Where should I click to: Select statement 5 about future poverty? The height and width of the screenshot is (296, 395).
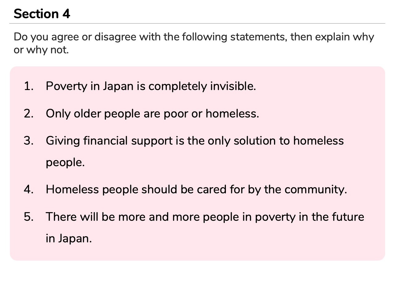(205, 228)
